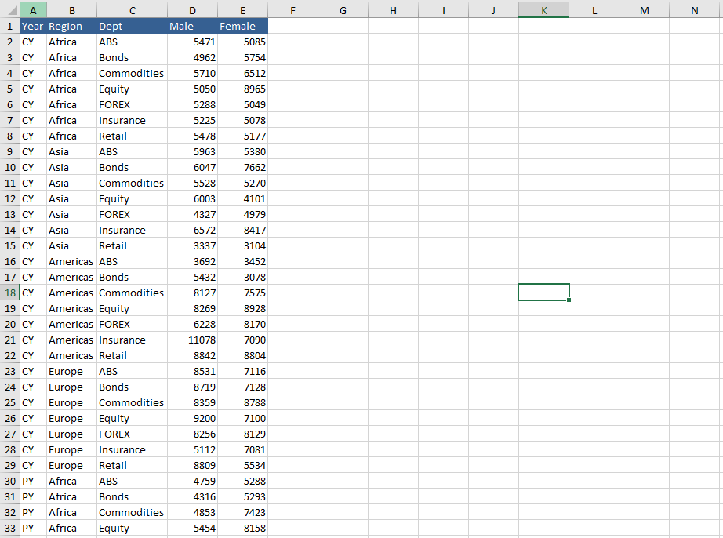Click the Select All triangle above row 1
Viewport: 723px width, 538px height.
[x=9, y=10]
